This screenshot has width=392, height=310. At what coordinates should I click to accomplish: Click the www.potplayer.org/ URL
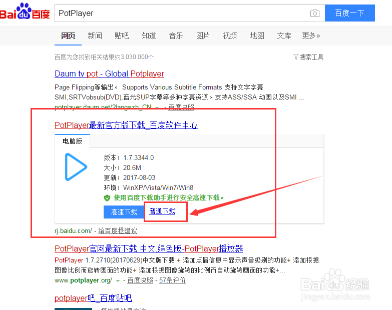pos(83,280)
